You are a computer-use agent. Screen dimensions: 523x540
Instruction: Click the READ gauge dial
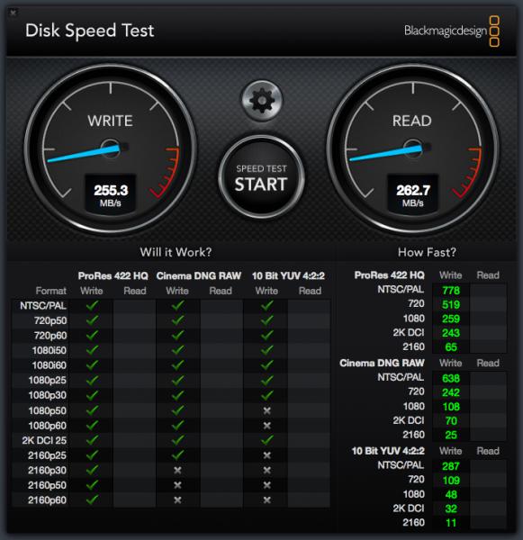click(x=413, y=148)
